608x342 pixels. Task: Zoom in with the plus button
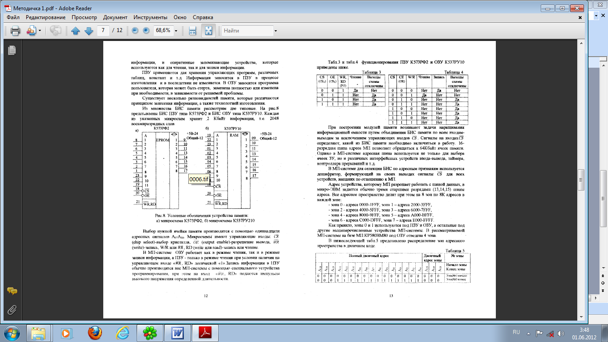click(146, 31)
